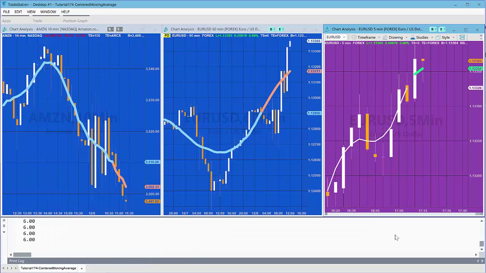Click 3,510.26 price marker on AMZN chart
This screenshot has width=486, height=273.
pos(152,162)
